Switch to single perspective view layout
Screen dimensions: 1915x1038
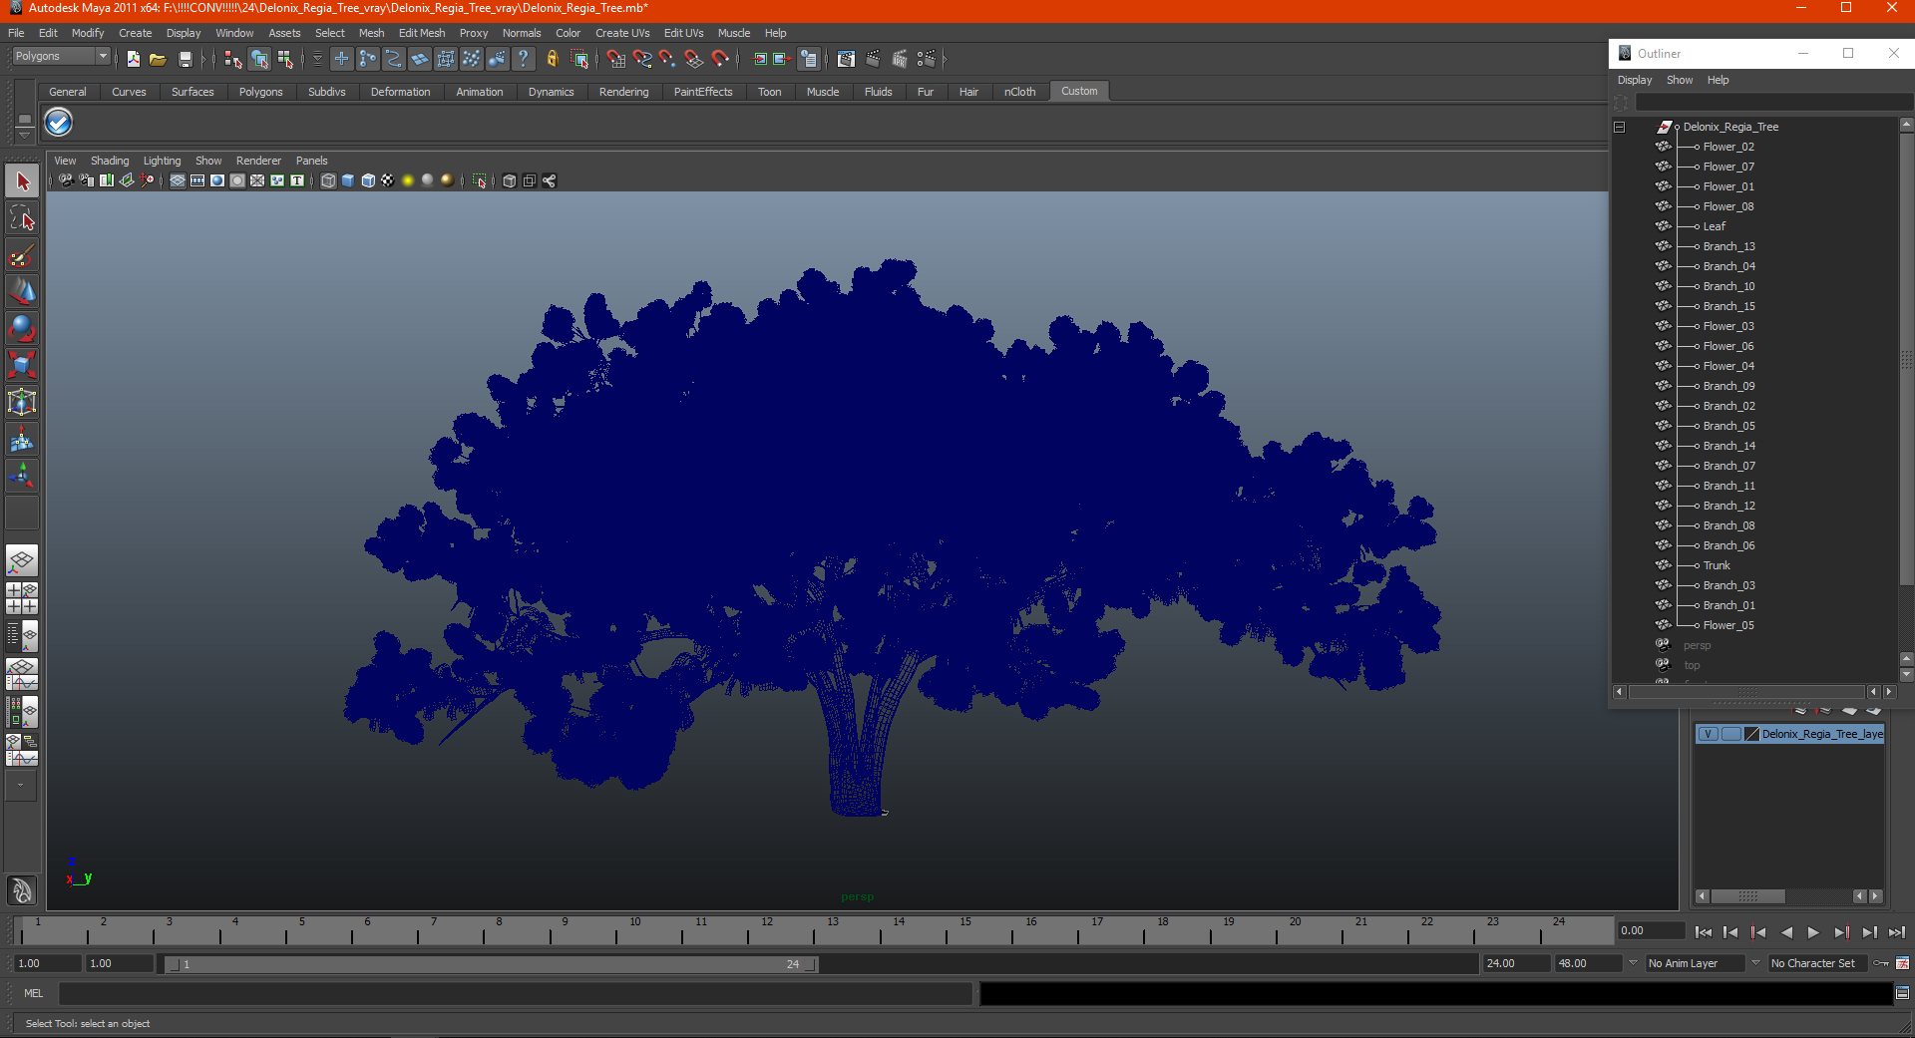22,561
